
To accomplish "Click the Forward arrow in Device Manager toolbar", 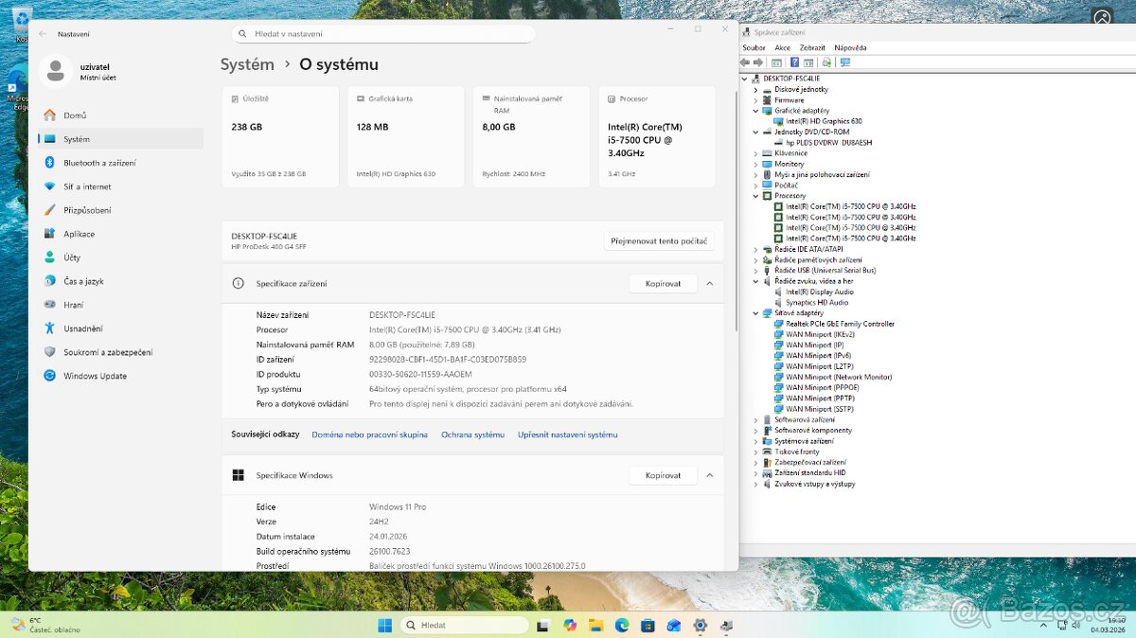I will 758,62.
